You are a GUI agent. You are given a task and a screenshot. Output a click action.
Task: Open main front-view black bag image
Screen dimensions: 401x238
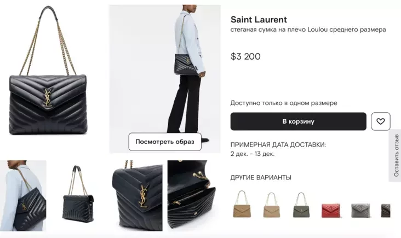click(48, 71)
